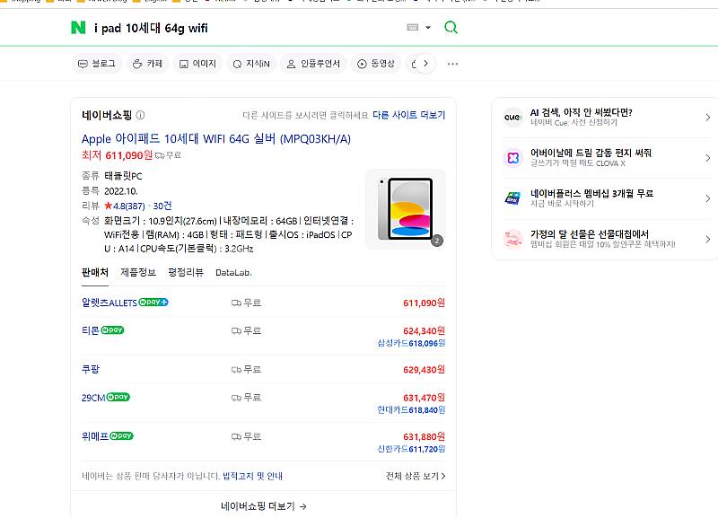Open the 29CM seller link
The height and width of the screenshot is (518, 718).
click(x=93, y=398)
